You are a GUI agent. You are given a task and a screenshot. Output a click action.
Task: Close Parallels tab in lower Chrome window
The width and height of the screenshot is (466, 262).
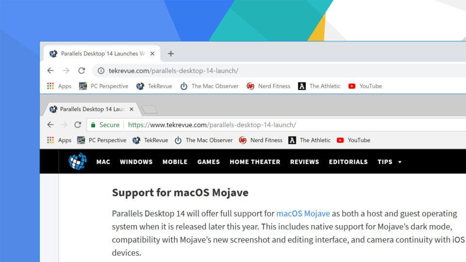(132, 109)
